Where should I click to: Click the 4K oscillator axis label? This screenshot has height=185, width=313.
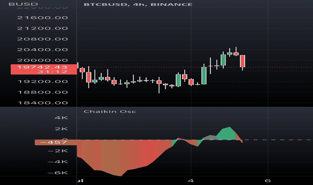click(61, 118)
